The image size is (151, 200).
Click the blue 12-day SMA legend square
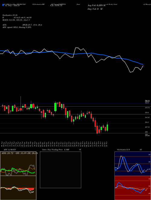click(3, 5)
